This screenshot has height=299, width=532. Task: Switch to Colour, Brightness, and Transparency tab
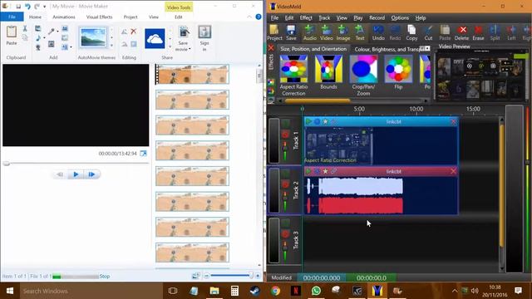387,49
